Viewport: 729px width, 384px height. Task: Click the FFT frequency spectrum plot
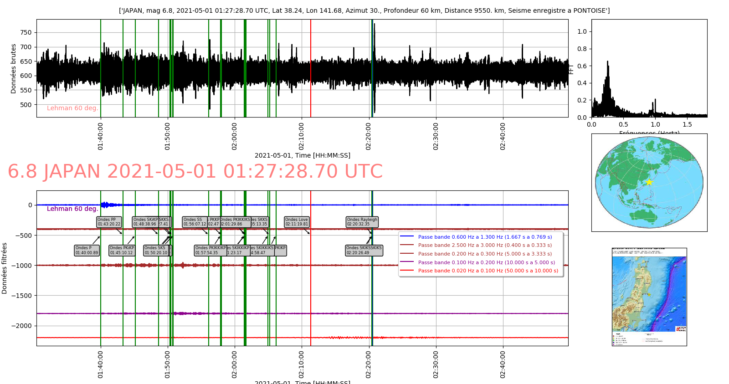tap(649, 68)
